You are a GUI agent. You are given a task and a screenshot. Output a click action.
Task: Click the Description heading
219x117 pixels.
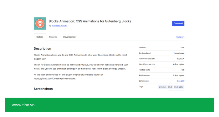tap(43, 49)
